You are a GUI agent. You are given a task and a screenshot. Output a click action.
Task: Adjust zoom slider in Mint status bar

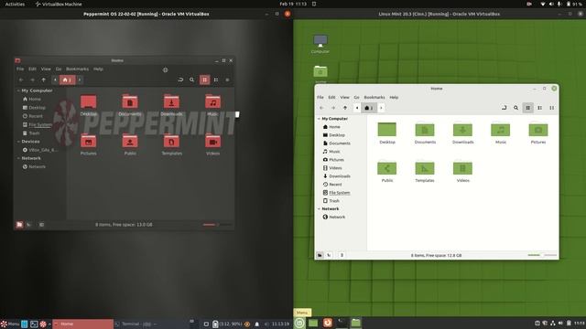click(542, 255)
